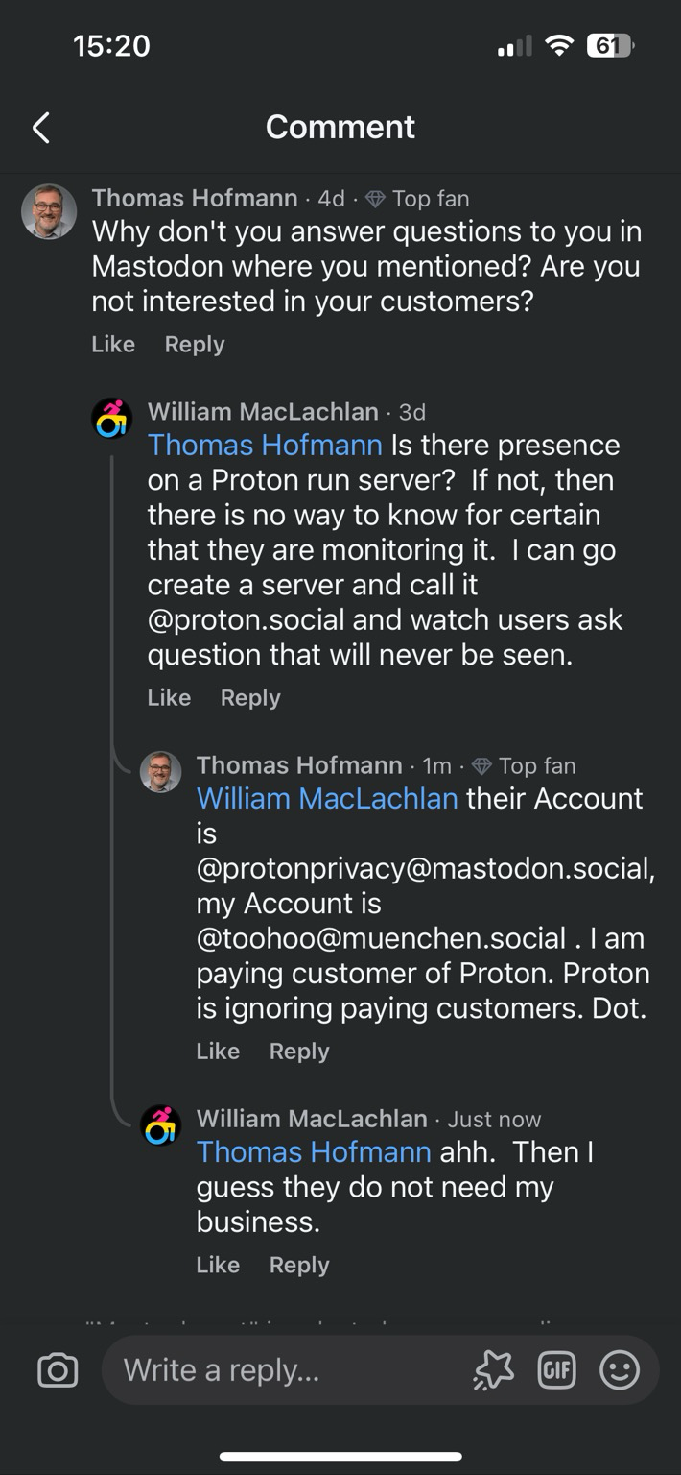Like Thomas Hofmann's 1m account reply
The height and width of the screenshot is (1475, 681).
(x=218, y=1052)
